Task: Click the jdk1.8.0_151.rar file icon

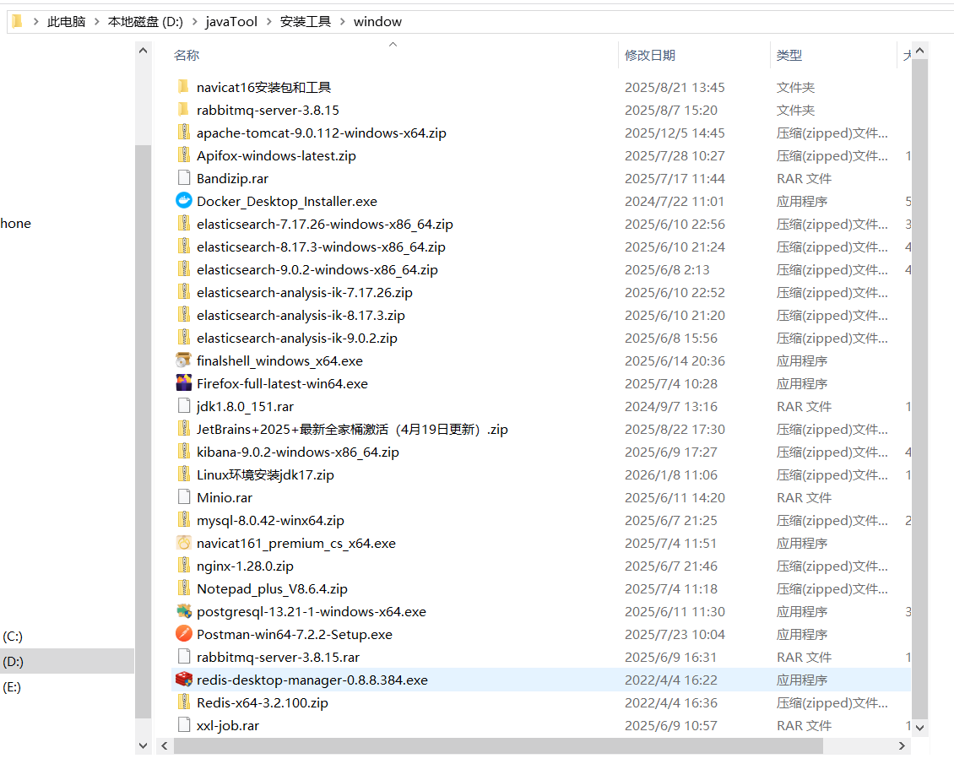Action: click(184, 406)
